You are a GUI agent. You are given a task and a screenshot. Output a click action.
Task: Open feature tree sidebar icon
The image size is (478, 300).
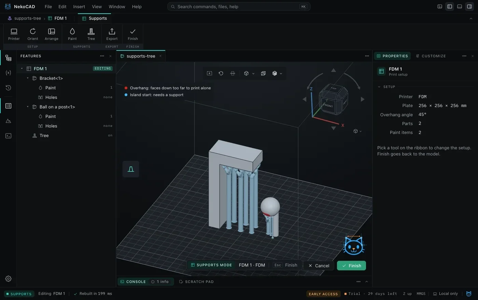coord(9,58)
